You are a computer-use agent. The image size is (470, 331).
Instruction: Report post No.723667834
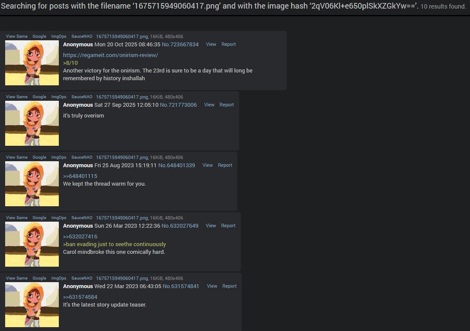coord(228,44)
